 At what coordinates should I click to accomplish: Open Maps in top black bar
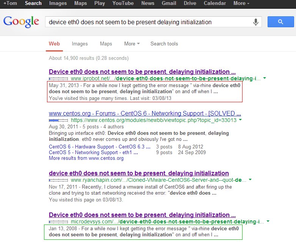click(x=80, y=3)
